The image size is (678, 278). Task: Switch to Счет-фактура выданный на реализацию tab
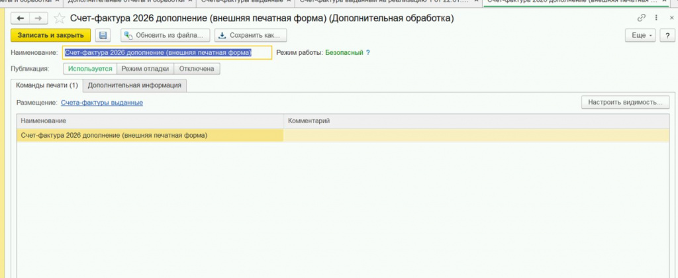coord(389,1)
